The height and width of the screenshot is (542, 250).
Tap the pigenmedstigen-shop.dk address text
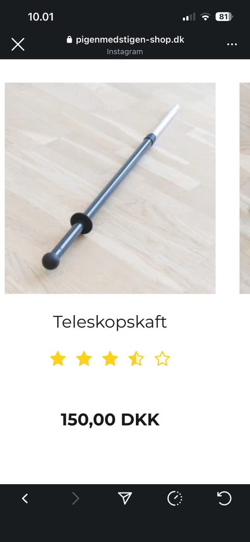(x=130, y=40)
